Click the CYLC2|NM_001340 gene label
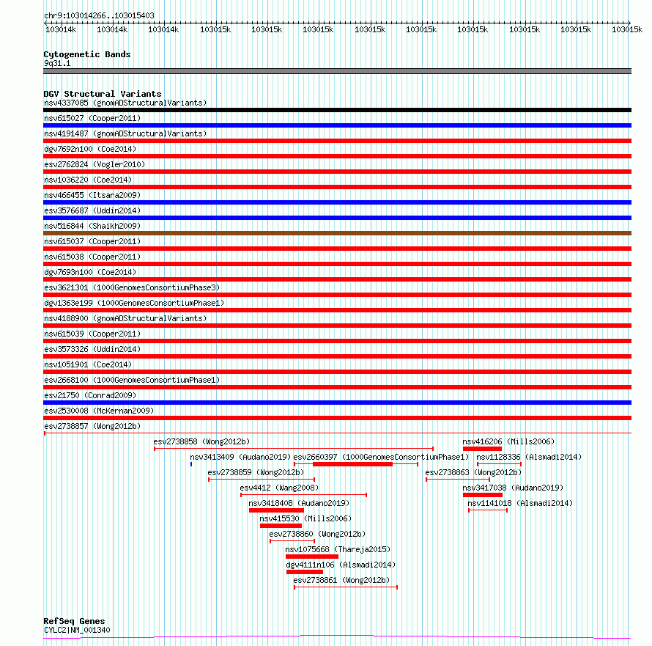 click(x=77, y=630)
